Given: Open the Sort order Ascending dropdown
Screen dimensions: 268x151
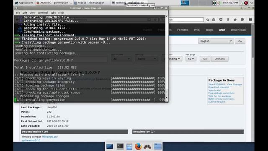Looking at the screenshot, I should point(172,59).
